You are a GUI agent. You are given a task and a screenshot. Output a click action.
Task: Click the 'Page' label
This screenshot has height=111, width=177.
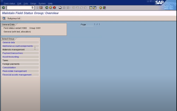(x=83, y=24)
